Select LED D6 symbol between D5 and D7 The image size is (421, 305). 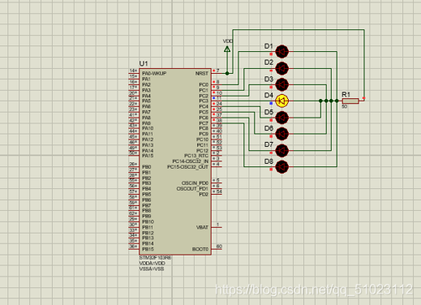point(281,134)
